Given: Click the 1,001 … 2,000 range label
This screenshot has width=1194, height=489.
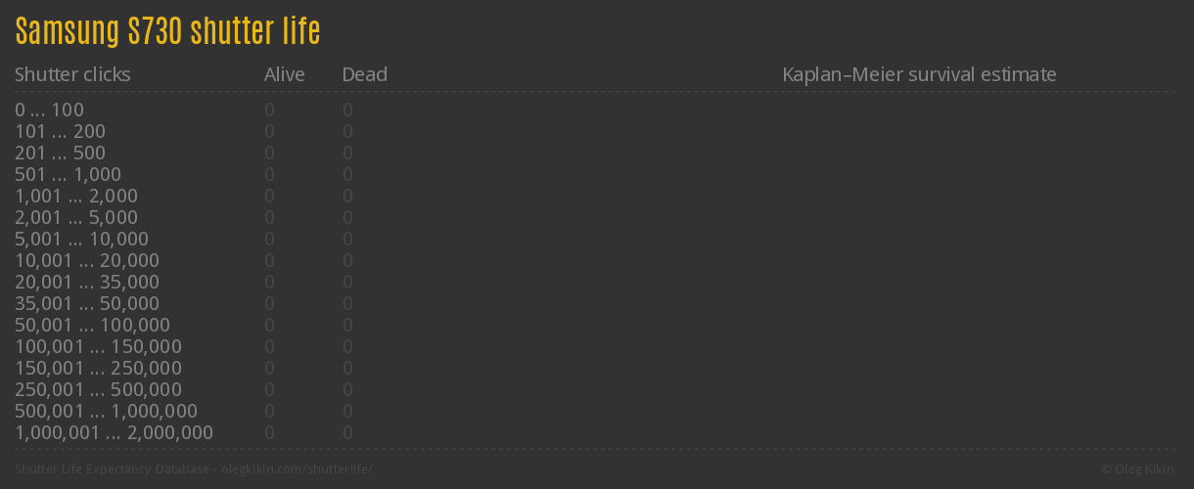Looking at the screenshot, I should coord(76,196).
